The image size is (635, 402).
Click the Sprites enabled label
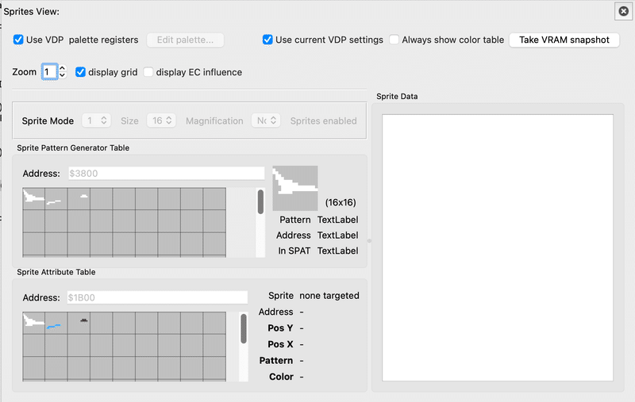pos(324,121)
